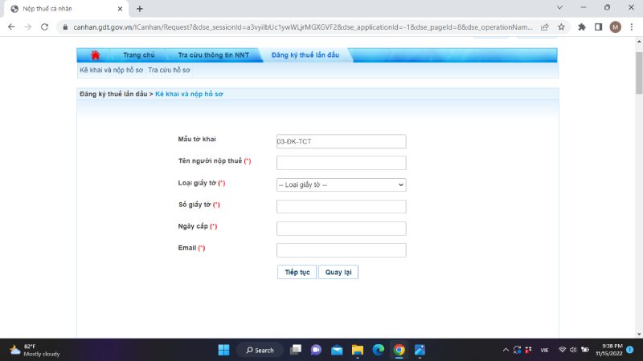Open the Windows Start menu
The image size is (643, 361).
(x=224, y=350)
